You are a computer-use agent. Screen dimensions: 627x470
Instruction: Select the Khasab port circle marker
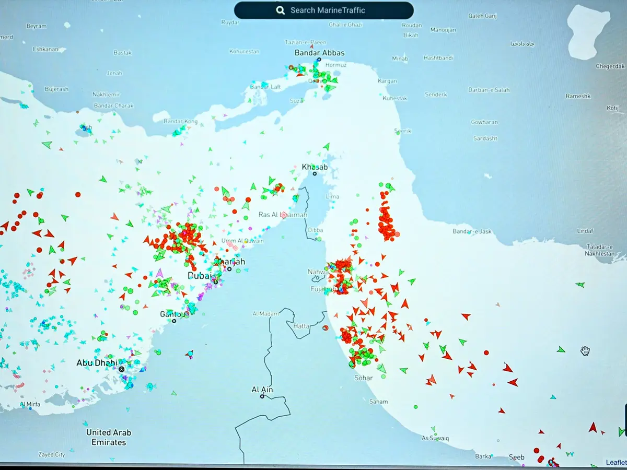(x=315, y=174)
